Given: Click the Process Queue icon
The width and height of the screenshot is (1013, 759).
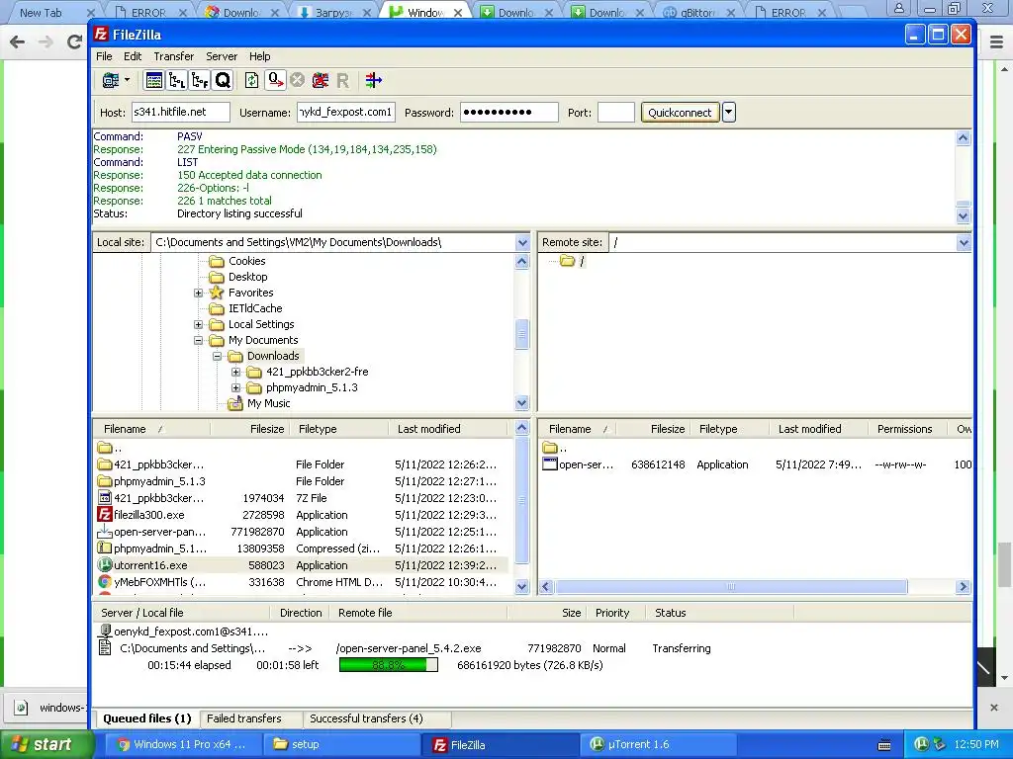Looking at the screenshot, I should coord(275,80).
